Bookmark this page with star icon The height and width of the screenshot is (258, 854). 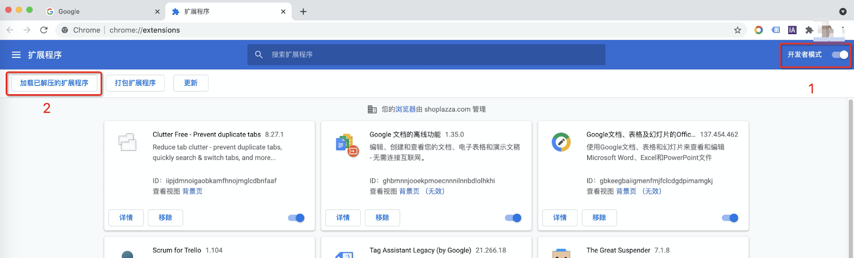pyautogui.click(x=738, y=30)
